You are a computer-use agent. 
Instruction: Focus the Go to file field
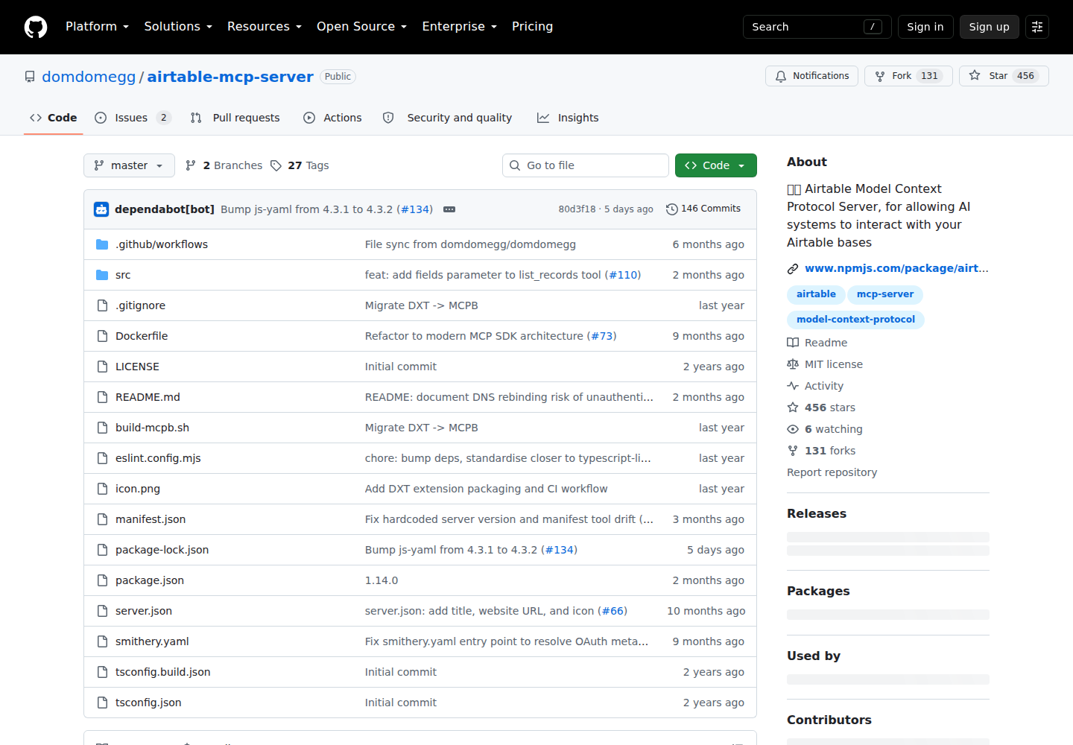[x=586, y=165]
